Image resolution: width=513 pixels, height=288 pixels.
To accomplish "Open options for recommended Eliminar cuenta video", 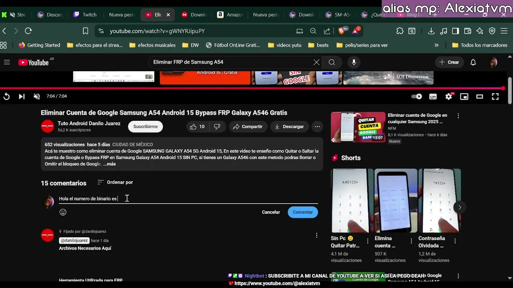I will tap(458, 116).
